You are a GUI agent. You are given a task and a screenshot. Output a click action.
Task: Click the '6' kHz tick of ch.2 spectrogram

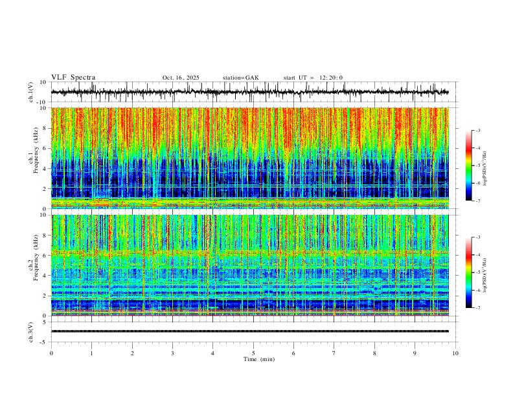click(45, 255)
